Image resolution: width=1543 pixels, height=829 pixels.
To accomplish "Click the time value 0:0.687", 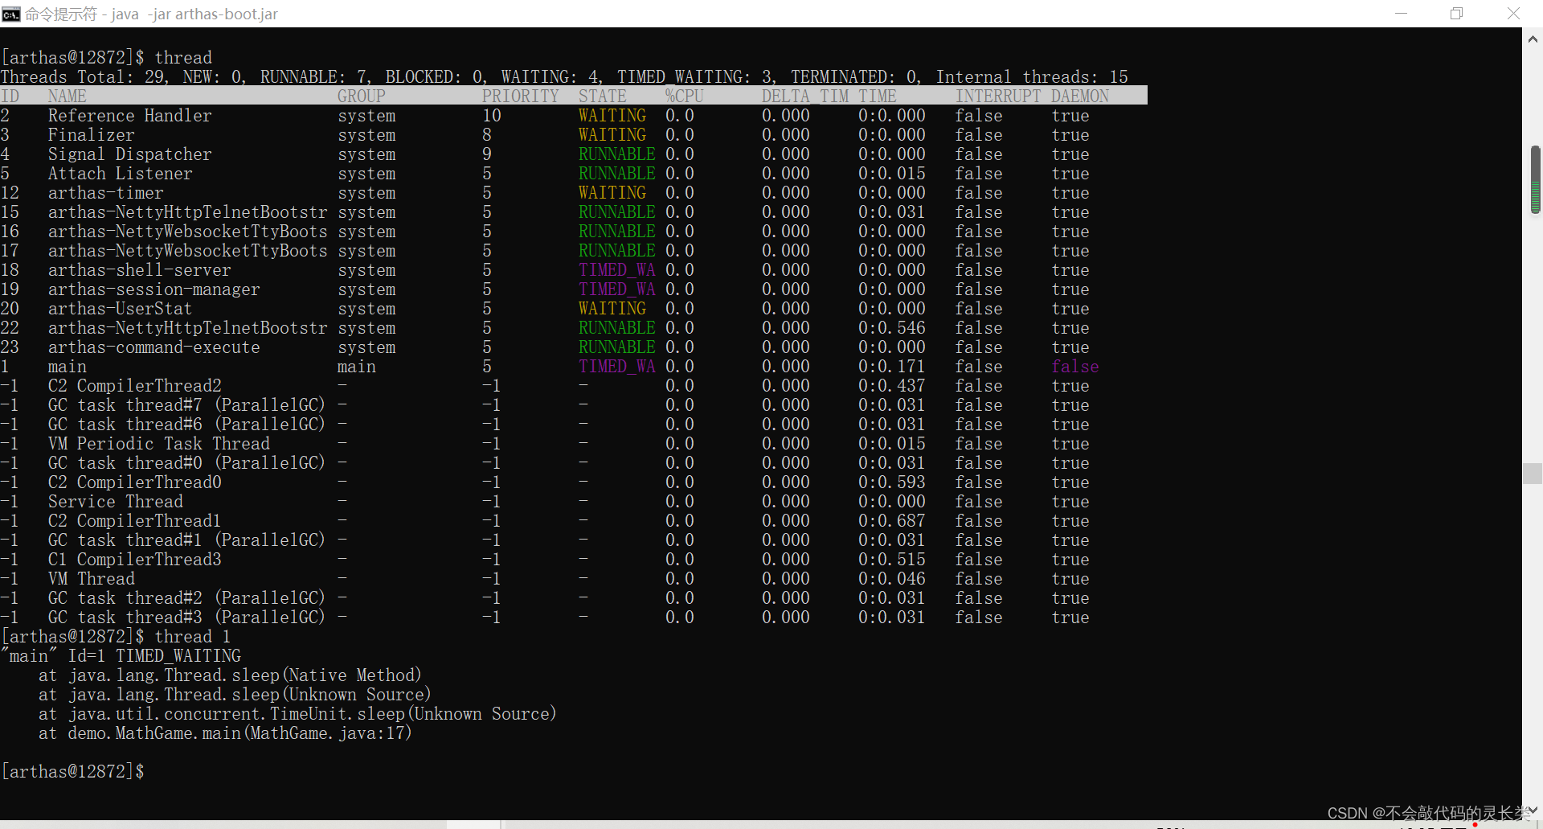I will click(x=891, y=521).
